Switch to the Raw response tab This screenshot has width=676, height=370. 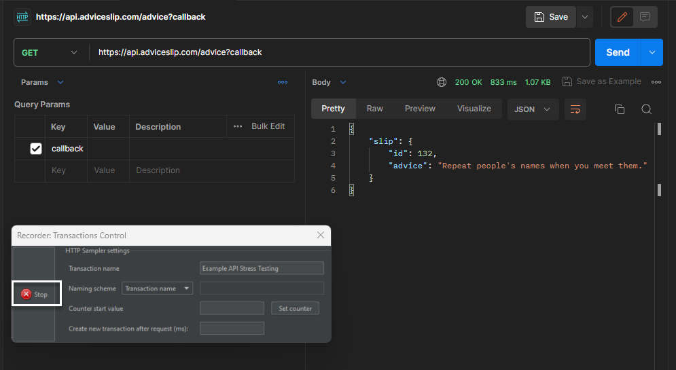[x=374, y=109]
